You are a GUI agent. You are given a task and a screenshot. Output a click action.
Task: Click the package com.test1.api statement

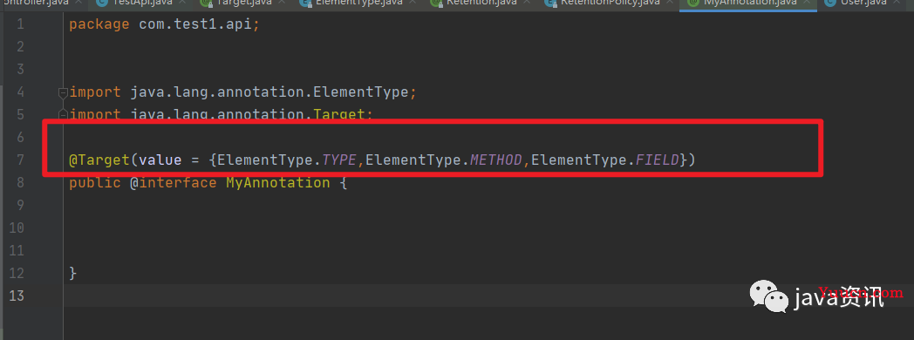[x=164, y=24]
